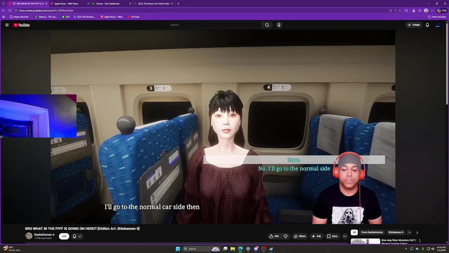Click the Create video button
Viewport: 449px width, 253px height.
pyautogui.click(x=414, y=25)
